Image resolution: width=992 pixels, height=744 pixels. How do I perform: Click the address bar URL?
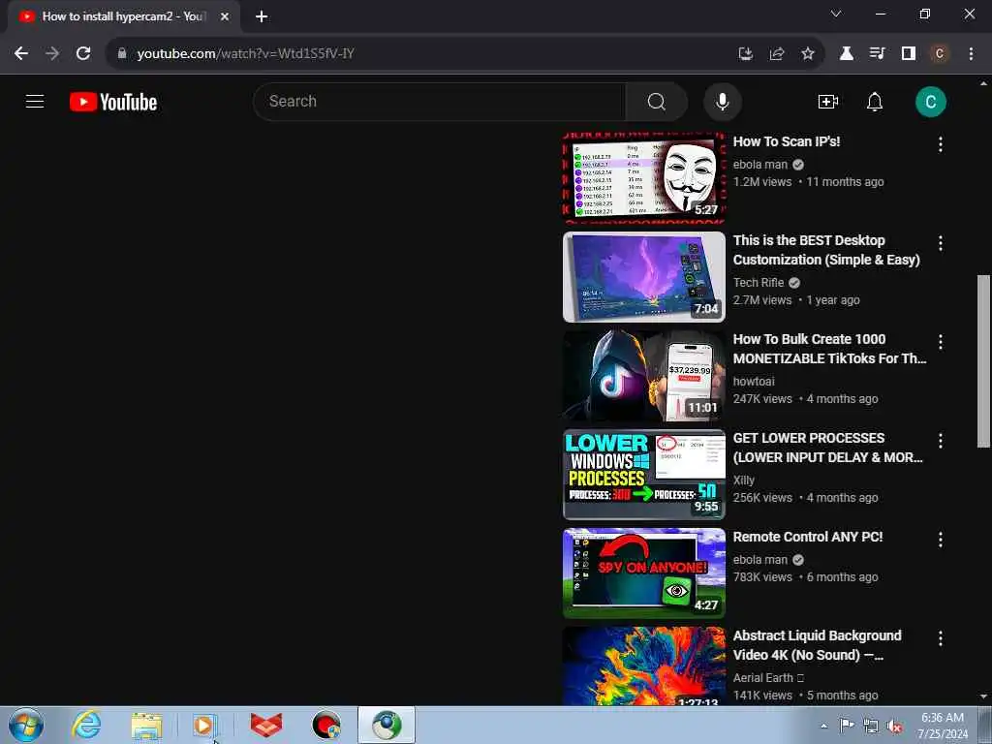245,54
